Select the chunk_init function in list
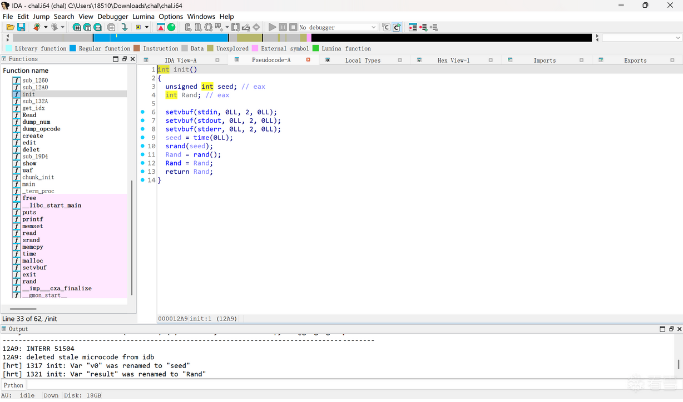 [x=38, y=177]
